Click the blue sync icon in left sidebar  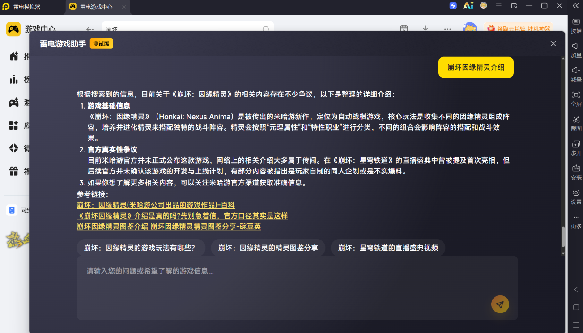(12, 210)
